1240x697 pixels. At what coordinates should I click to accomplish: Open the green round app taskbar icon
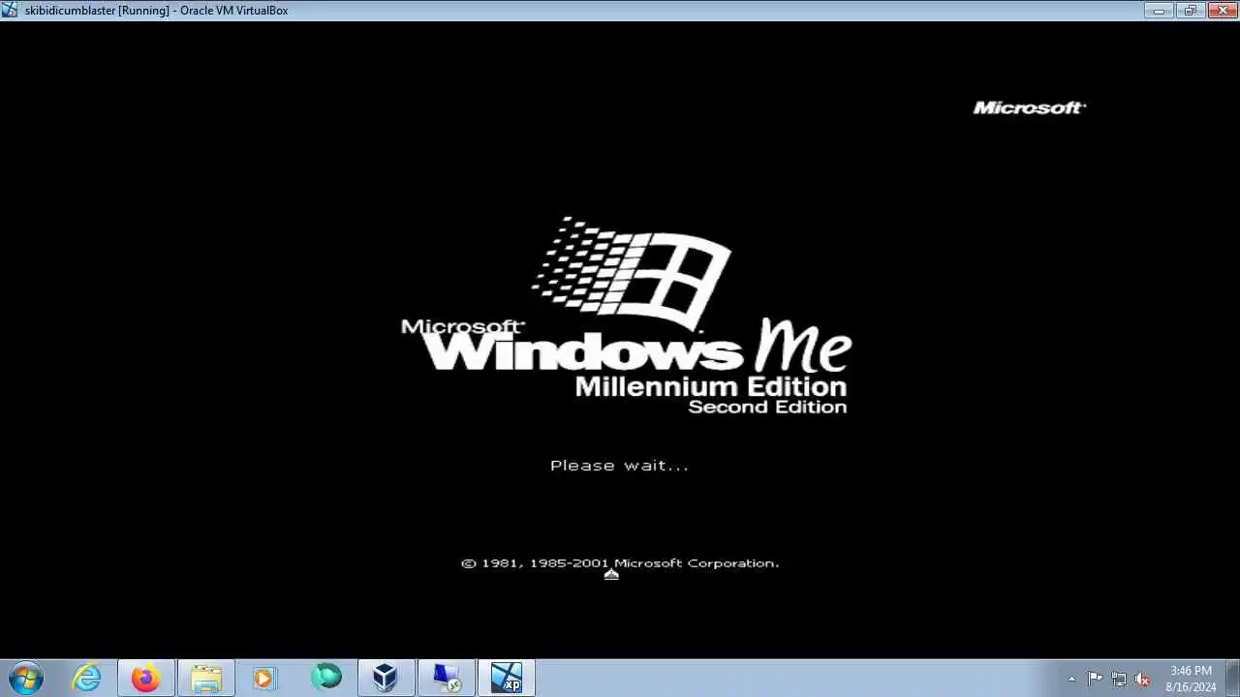coord(326,677)
